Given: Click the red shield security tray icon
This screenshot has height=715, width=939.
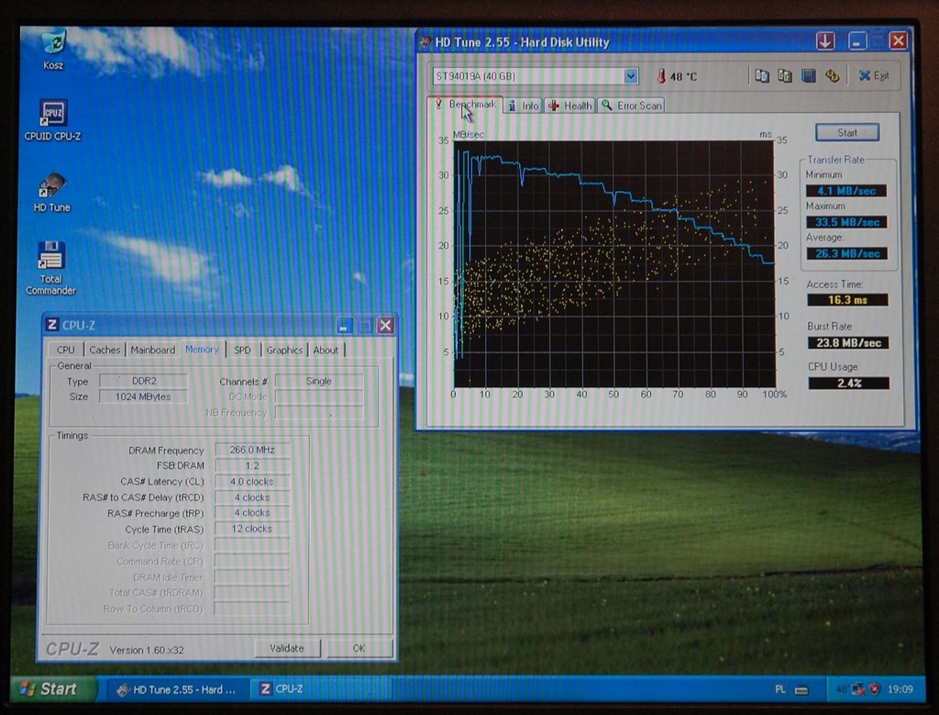Looking at the screenshot, I should point(874,689).
